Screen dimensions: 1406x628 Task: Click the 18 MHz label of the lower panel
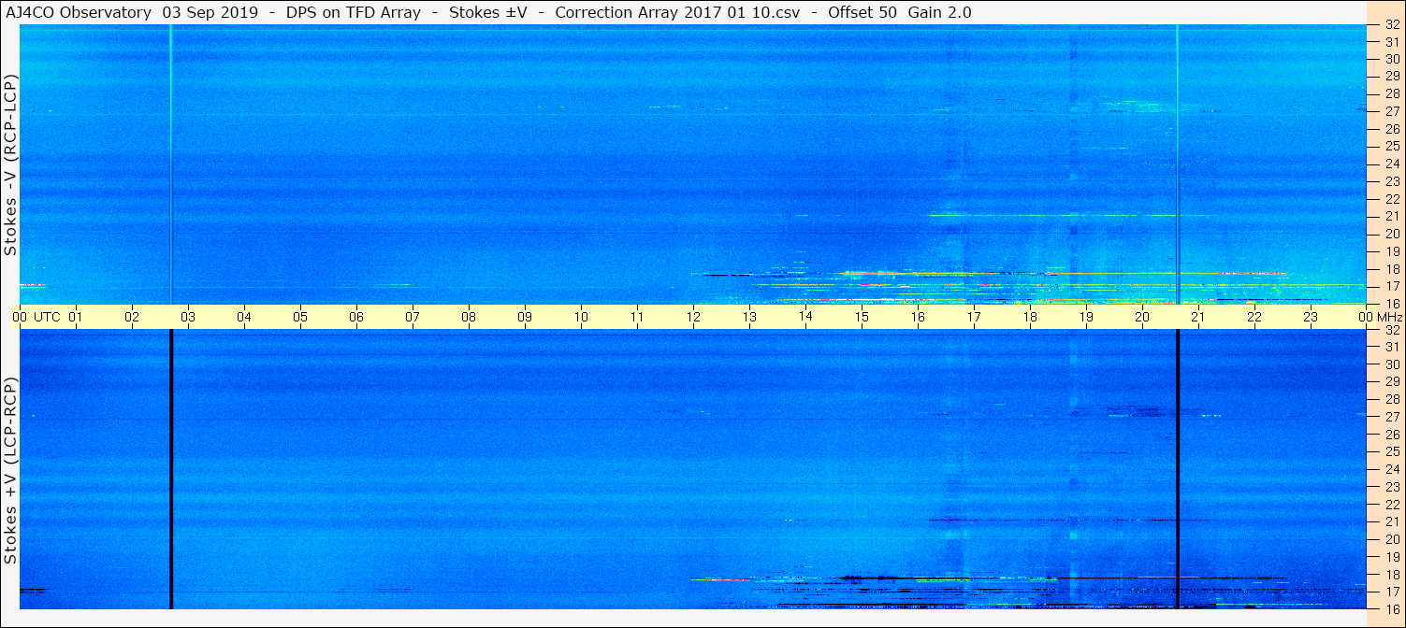[x=1392, y=574]
